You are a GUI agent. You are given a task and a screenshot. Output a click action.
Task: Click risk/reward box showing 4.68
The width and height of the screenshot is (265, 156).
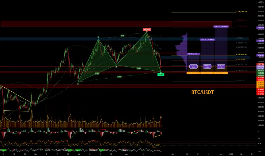(207, 66)
